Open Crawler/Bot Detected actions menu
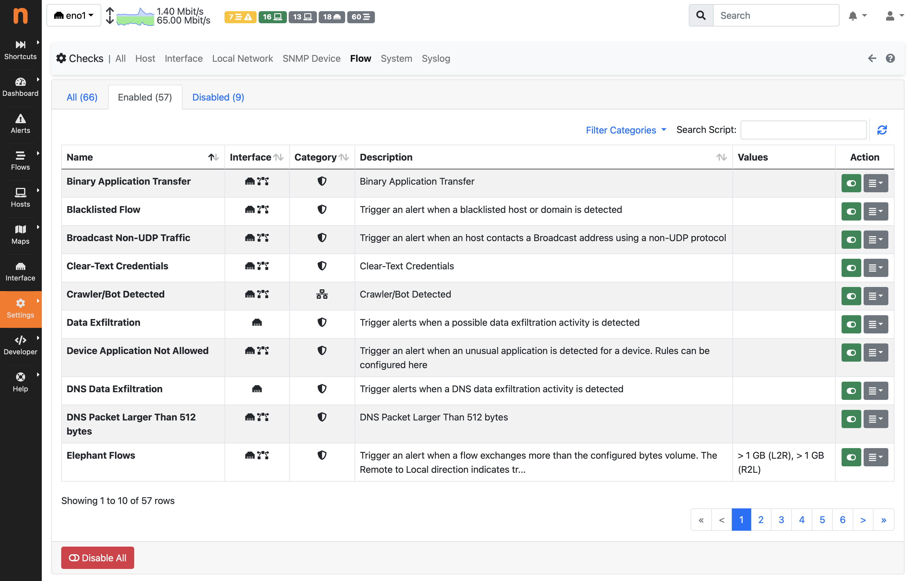911x581 pixels. pos(875,296)
